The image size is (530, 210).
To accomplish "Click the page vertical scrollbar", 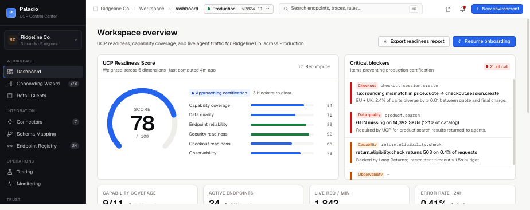I will (528, 66).
